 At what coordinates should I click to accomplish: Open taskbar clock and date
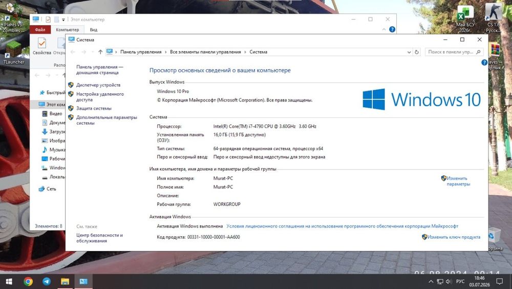click(479, 281)
